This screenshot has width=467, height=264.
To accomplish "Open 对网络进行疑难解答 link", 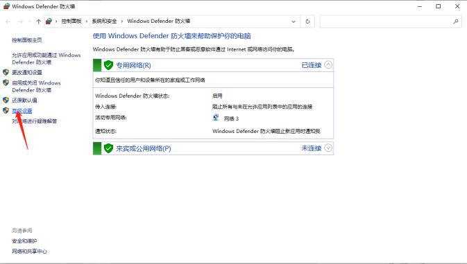I will [34, 121].
